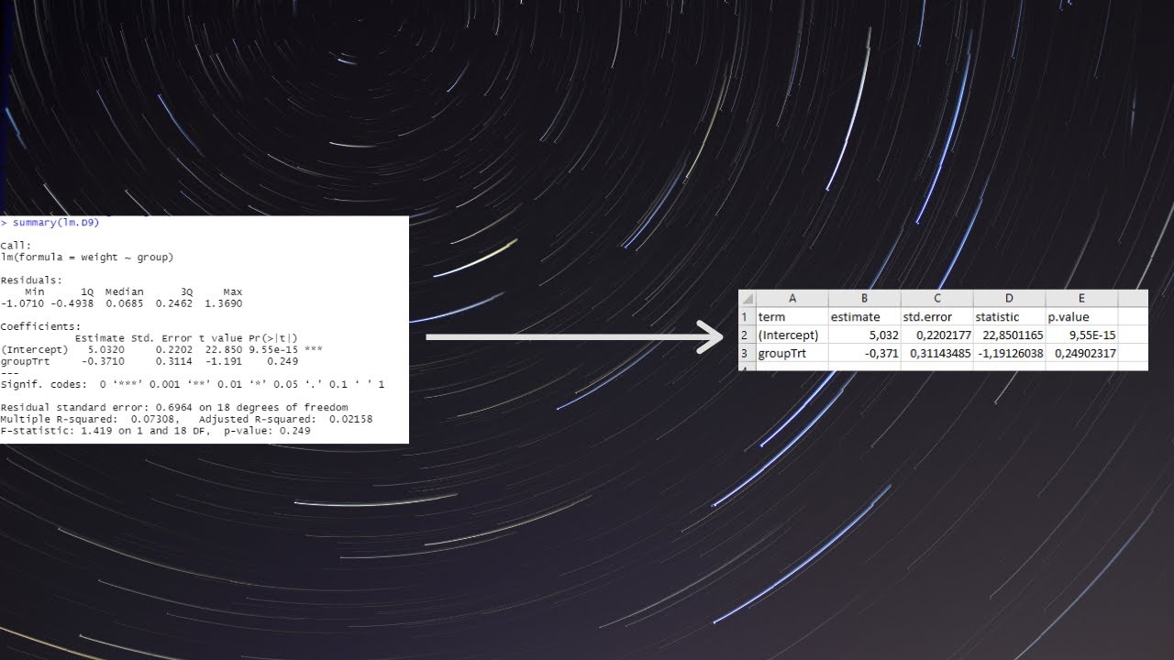Image resolution: width=1174 pixels, height=660 pixels.
Task: Click the 'Residual standard error: 0.6964' line
Action: tap(174, 407)
